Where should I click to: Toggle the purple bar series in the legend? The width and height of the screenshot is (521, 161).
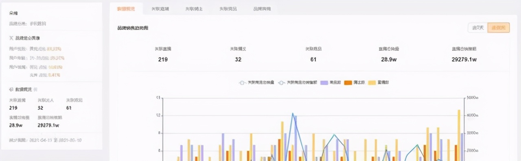tap(331, 83)
